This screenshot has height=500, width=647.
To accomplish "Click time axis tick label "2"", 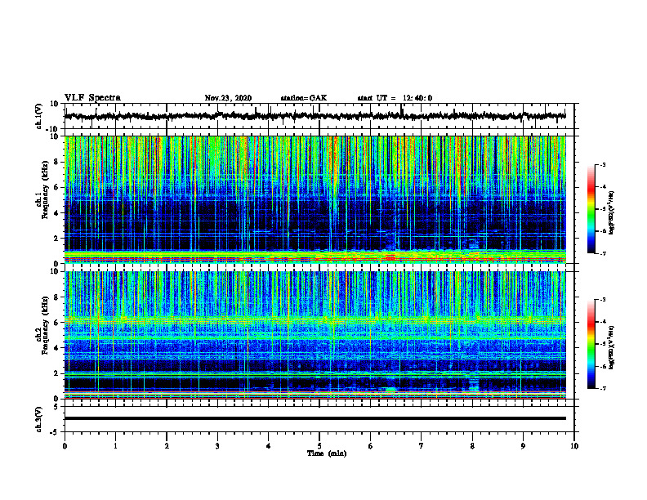I will tap(167, 446).
